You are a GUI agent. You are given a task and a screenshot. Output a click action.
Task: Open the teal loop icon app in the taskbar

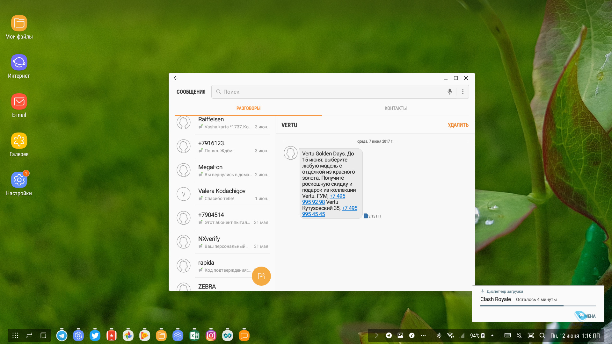point(228,335)
